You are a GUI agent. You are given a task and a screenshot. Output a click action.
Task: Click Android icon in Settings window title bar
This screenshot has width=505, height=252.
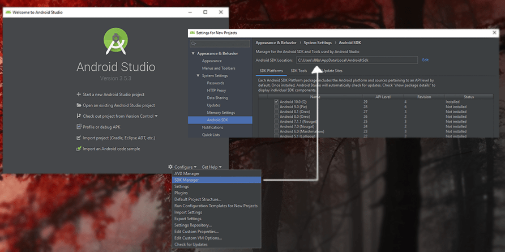pyautogui.click(x=192, y=33)
